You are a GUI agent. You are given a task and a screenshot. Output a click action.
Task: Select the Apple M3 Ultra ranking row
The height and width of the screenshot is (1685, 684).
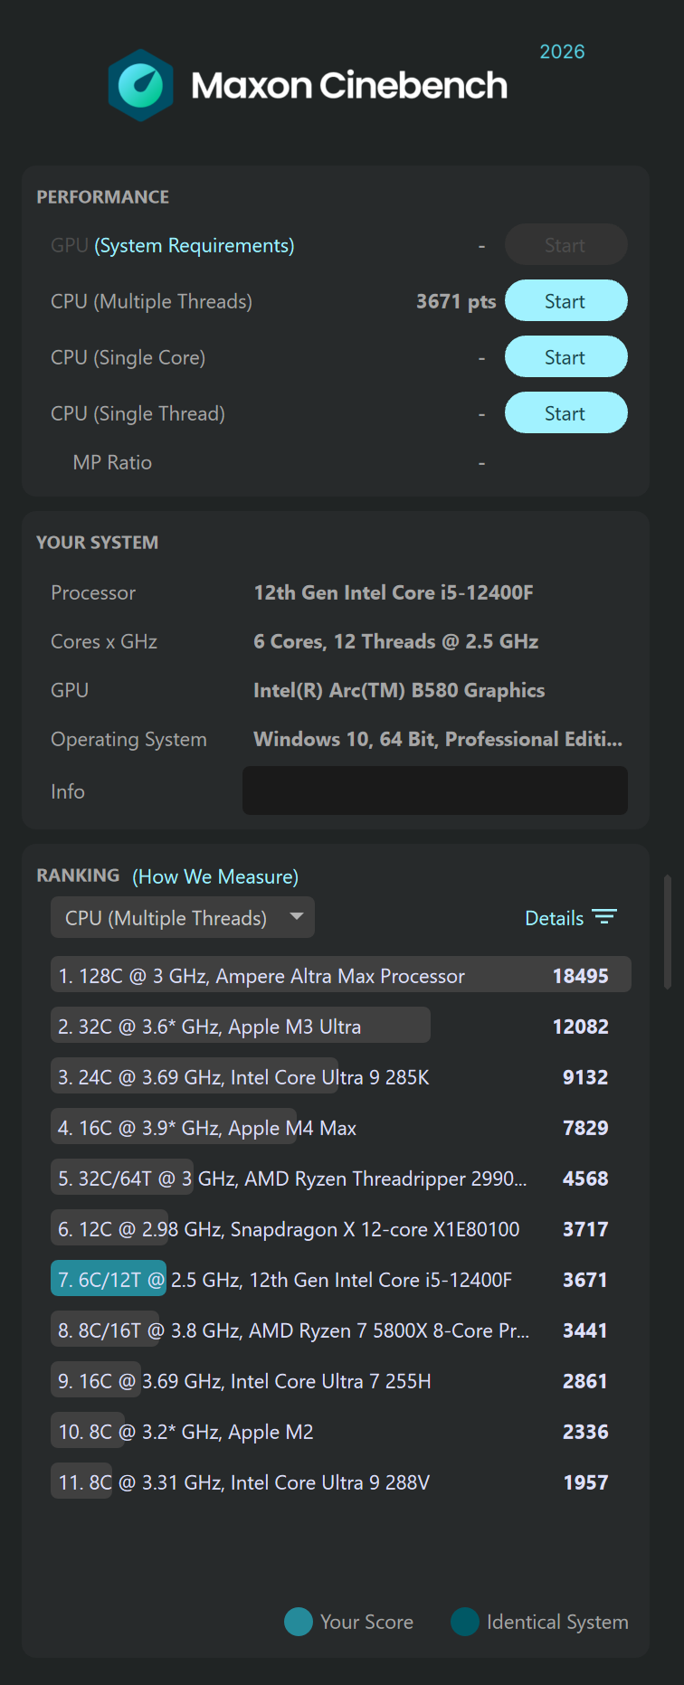(340, 1027)
